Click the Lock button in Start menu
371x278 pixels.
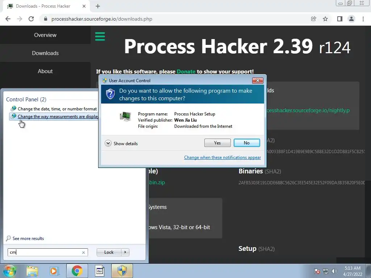coord(109,252)
